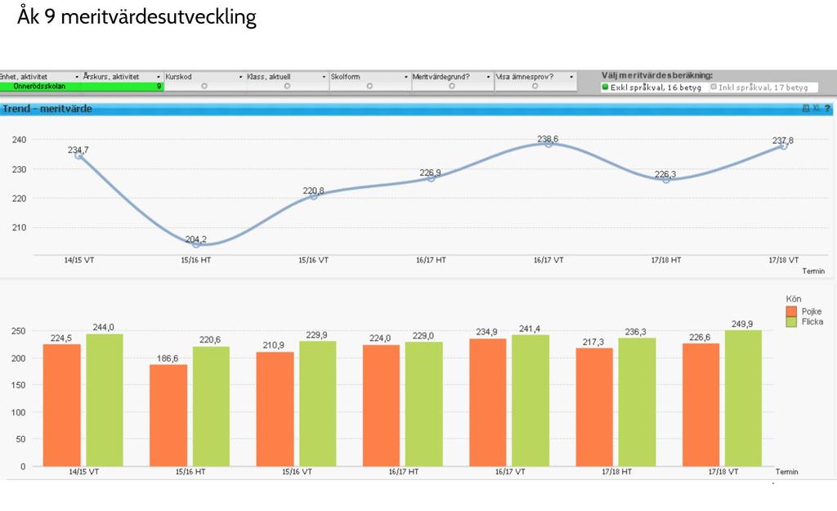Click 16/17 HT data point 226,9

point(431,177)
